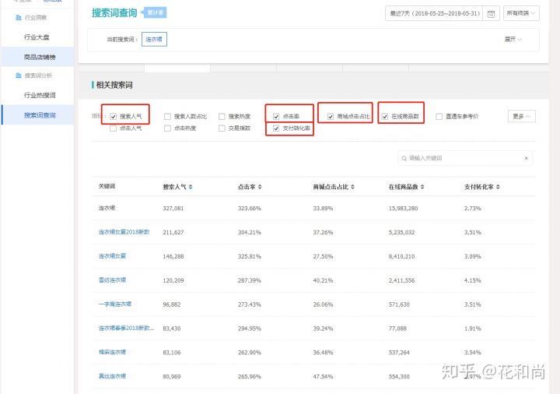Expand the 展开 section toggle
560x394 pixels.
(513, 39)
